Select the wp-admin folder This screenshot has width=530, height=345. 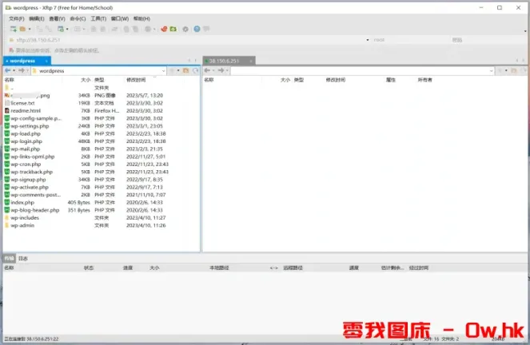24,224
